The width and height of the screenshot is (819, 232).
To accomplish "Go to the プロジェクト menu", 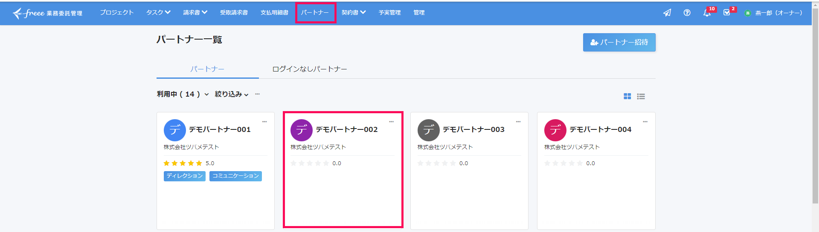I will click(x=117, y=13).
